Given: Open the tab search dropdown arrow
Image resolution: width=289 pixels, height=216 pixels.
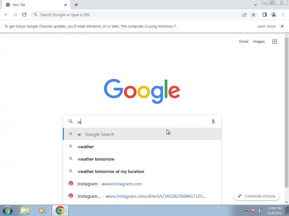Looking at the screenshot, I should 255,5.
